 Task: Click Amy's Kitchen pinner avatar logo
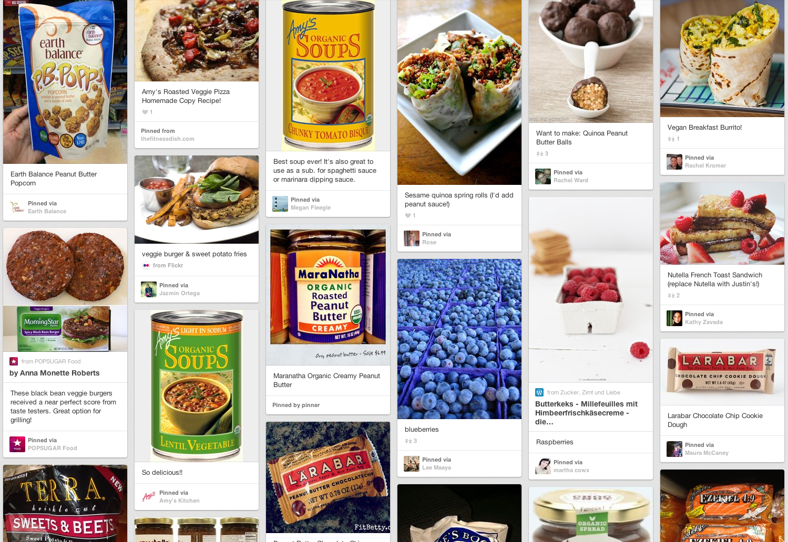149,497
